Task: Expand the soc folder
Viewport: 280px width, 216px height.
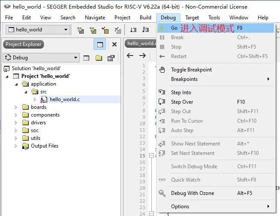Action: 16,130
